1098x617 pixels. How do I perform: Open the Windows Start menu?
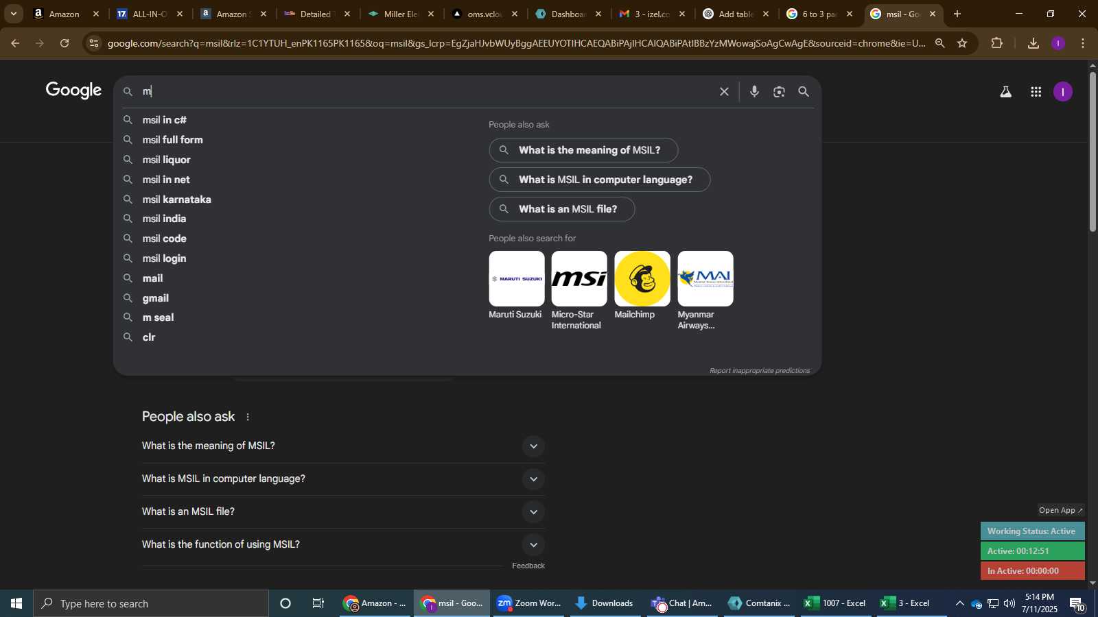coord(16,603)
